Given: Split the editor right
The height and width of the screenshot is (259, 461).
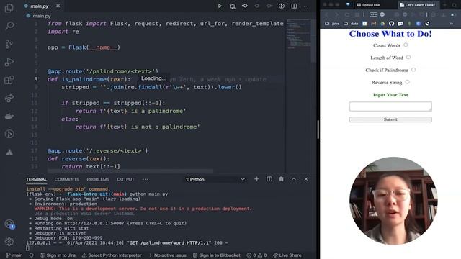Looking at the screenshot, I should coord(294,6).
